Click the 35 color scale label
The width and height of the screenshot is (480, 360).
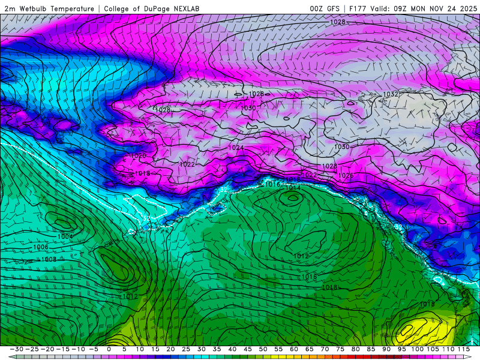(x=217, y=349)
